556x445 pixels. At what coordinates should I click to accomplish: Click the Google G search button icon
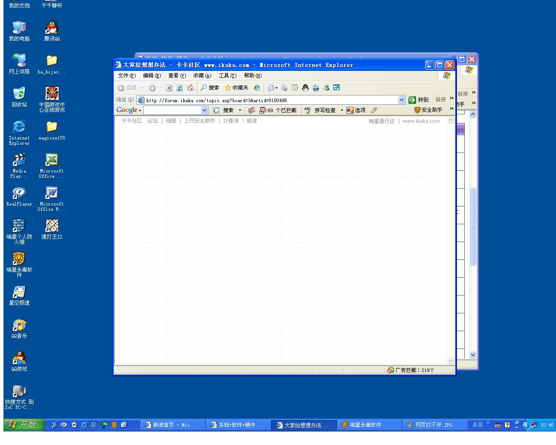pyautogui.click(x=216, y=110)
